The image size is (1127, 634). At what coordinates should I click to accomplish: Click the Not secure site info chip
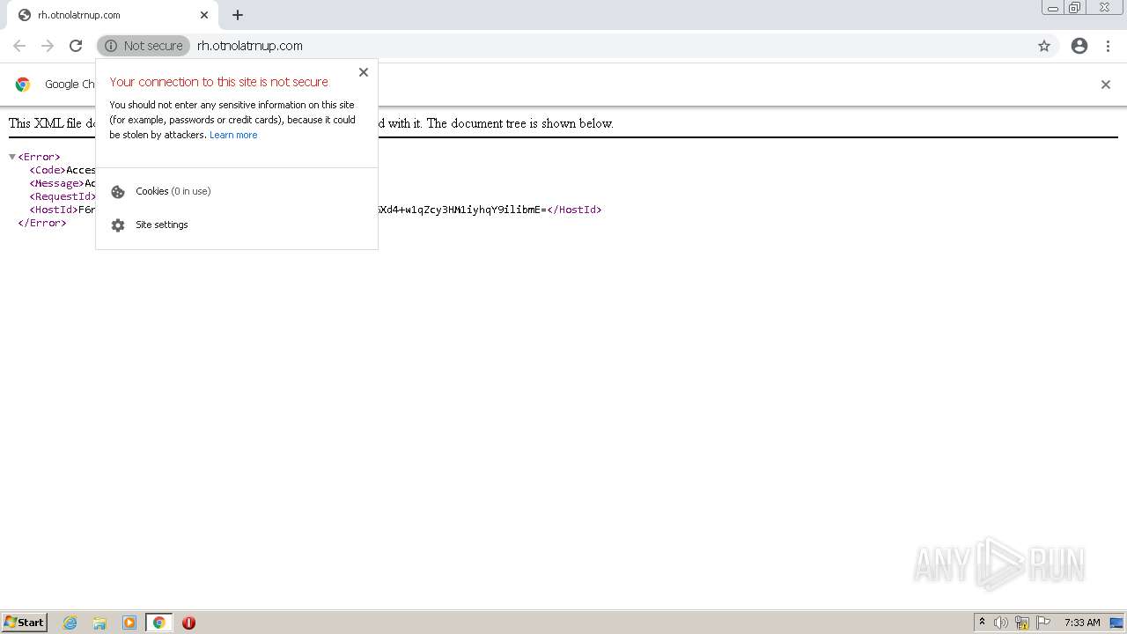[x=144, y=46]
